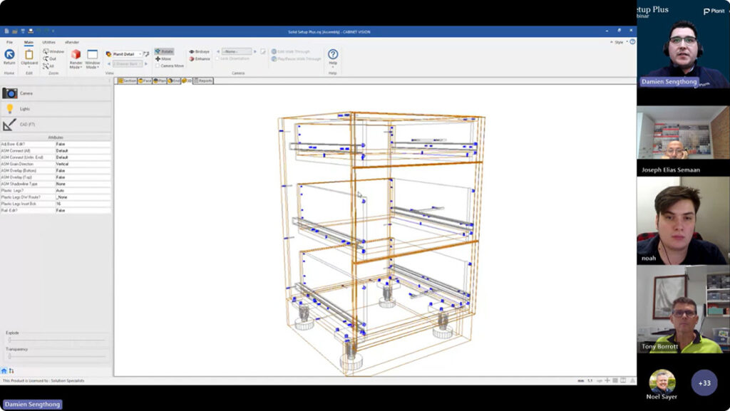Activate the Rotate camera tool
The height and width of the screenshot is (411, 730).
164,52
